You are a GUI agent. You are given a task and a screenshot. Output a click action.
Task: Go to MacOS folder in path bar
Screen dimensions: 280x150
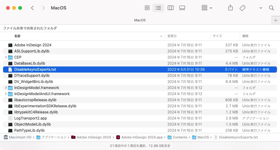click(201, 137)
